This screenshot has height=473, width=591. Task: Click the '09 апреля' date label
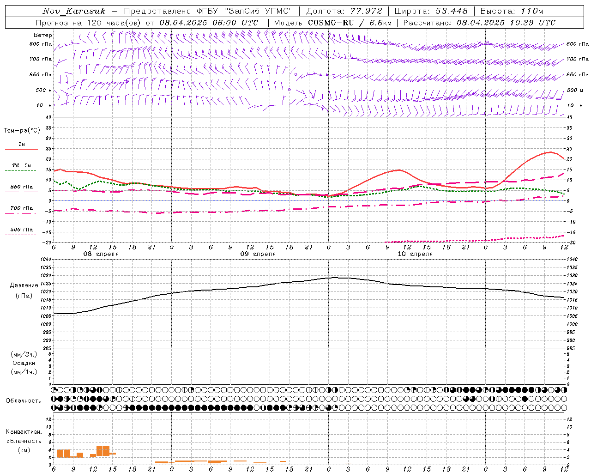tap(258, 254)
